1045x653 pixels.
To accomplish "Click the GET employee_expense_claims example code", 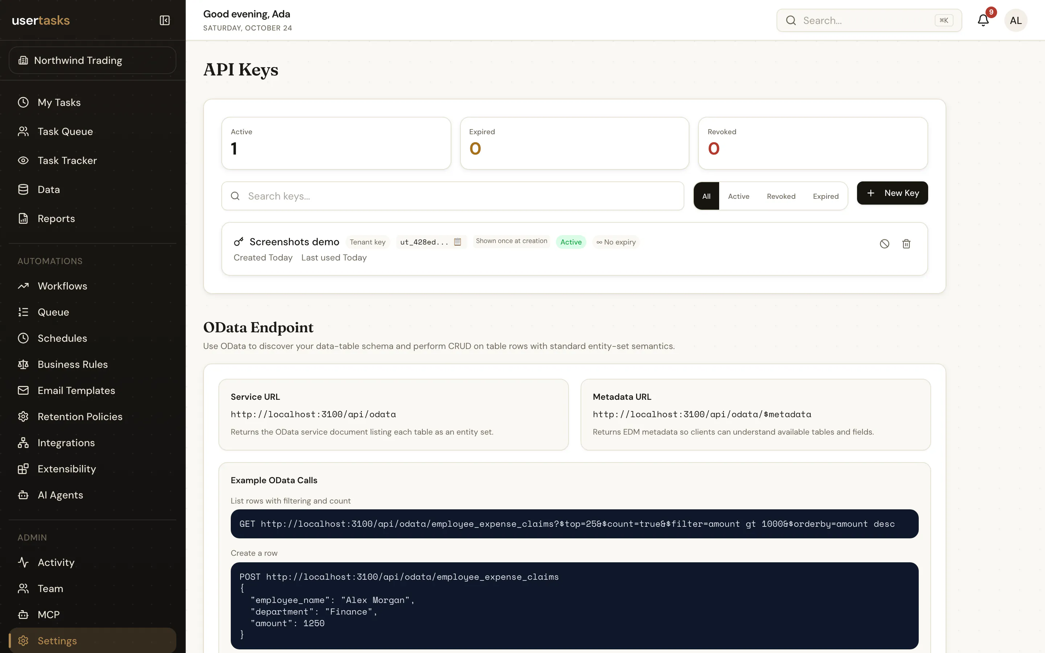I will click(574, 524).
